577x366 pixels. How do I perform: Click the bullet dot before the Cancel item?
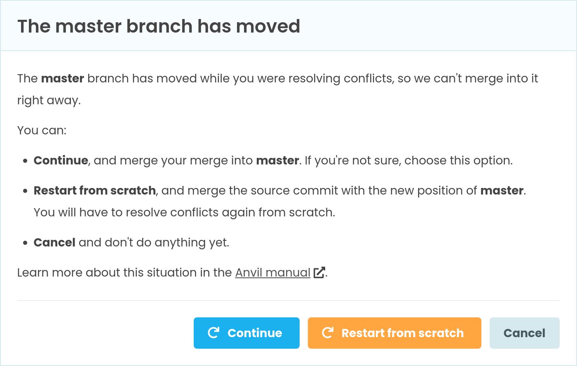pyautogui.click(x=26, y=243)
